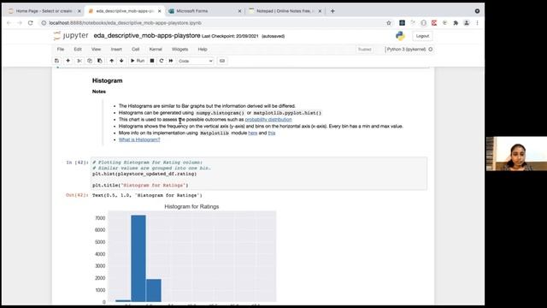Click the Out[42] output prompt
547x308 pixels.
pos(77,195)
